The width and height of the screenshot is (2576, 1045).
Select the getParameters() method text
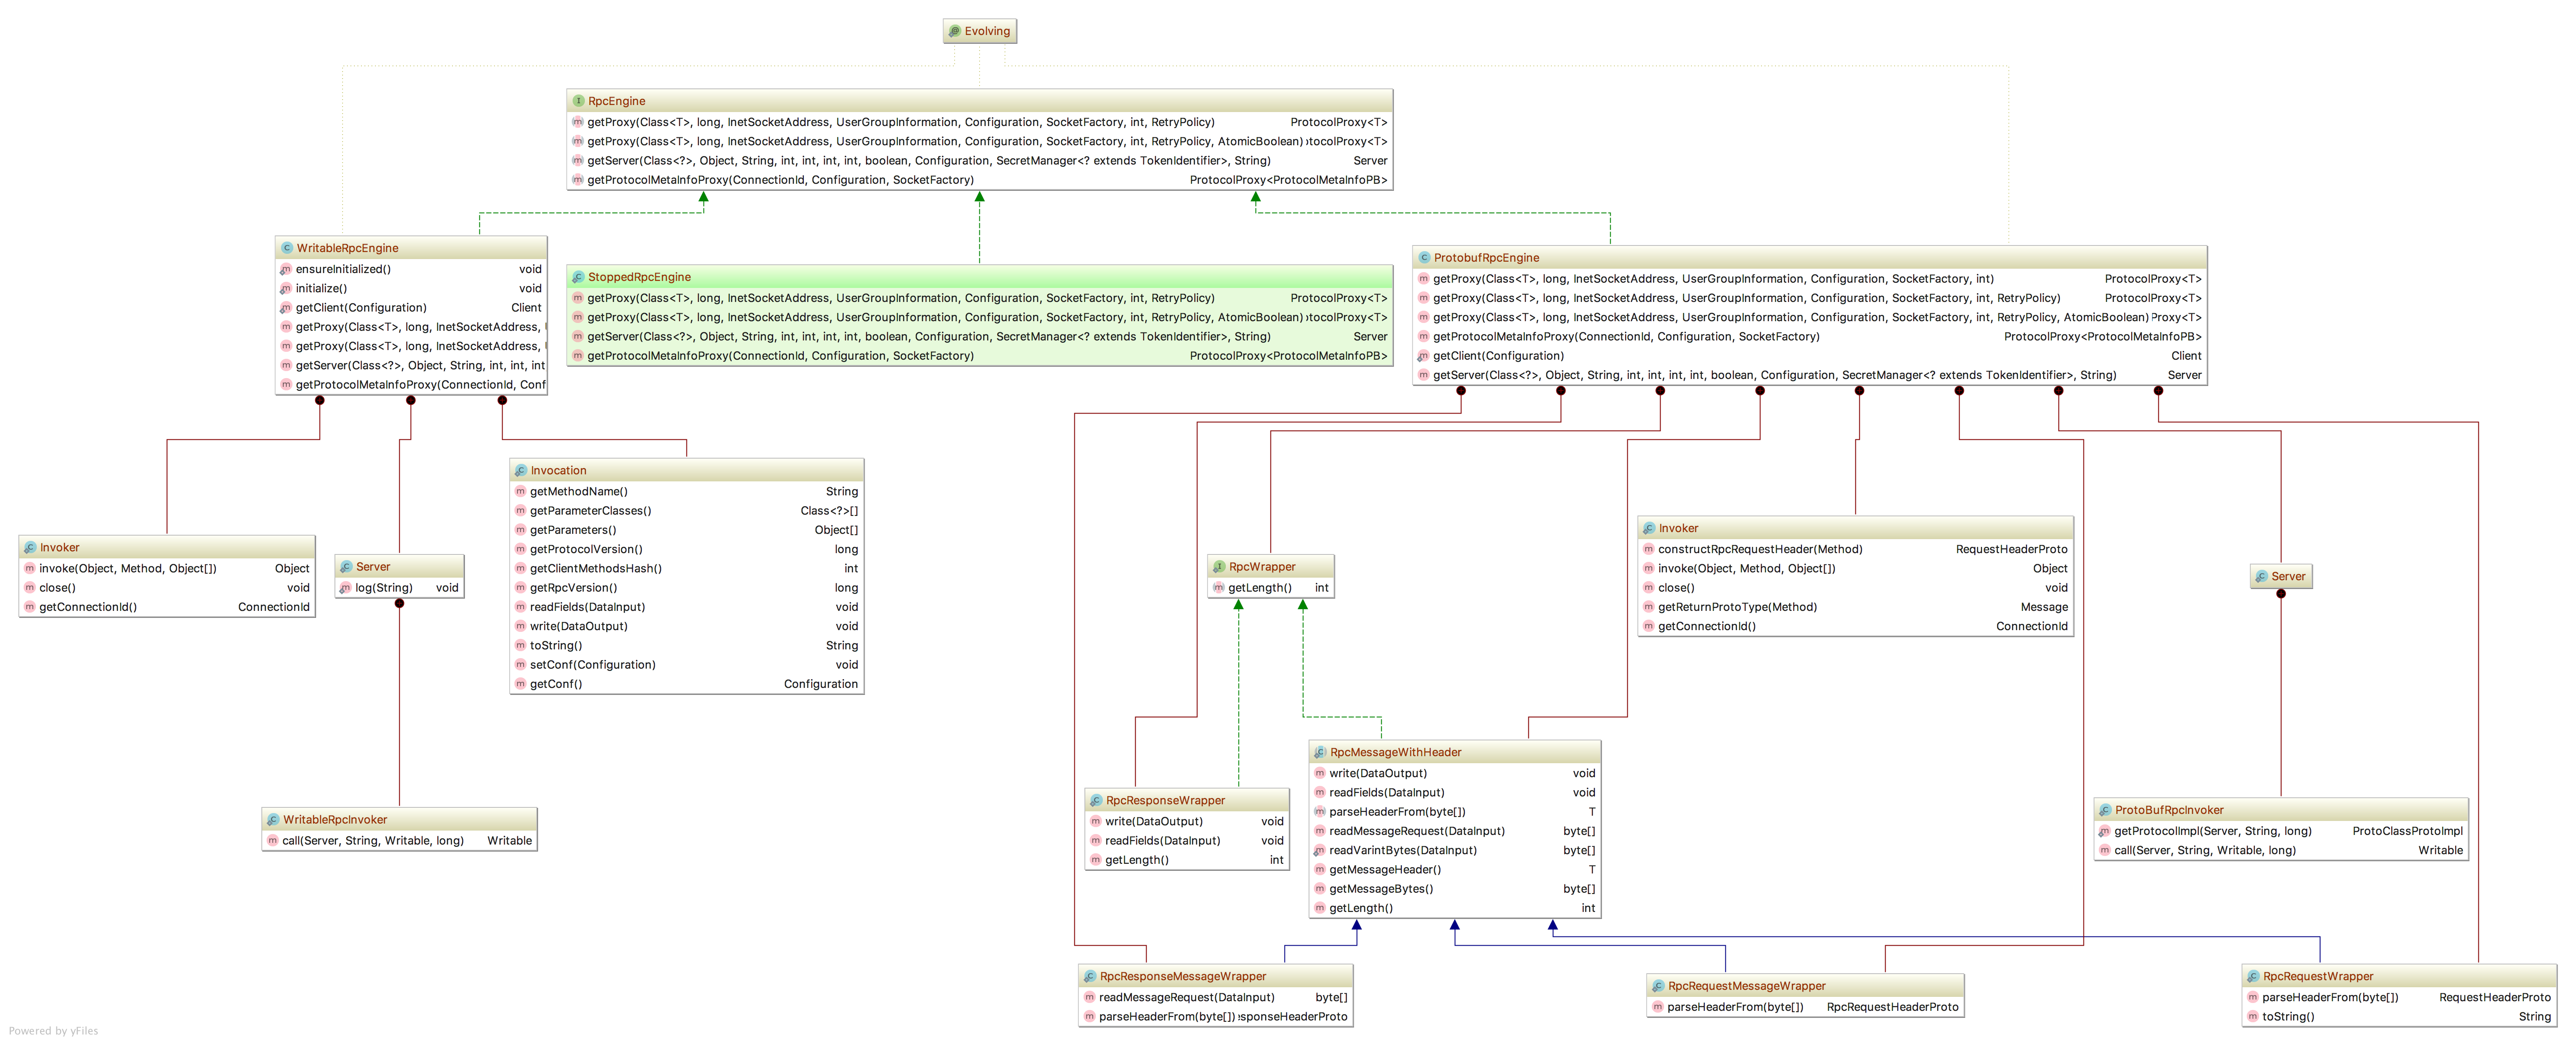pos(573,530)
